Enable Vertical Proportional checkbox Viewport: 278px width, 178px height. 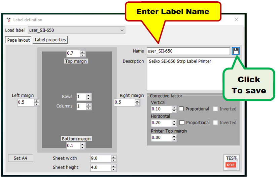click(x=181, y=109)
